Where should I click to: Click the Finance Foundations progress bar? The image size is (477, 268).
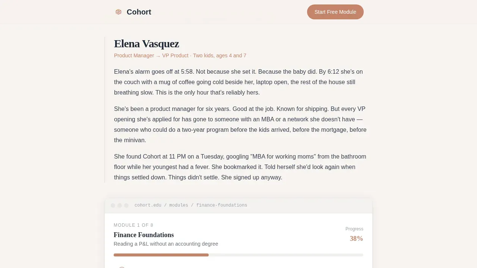pos(238,255)
